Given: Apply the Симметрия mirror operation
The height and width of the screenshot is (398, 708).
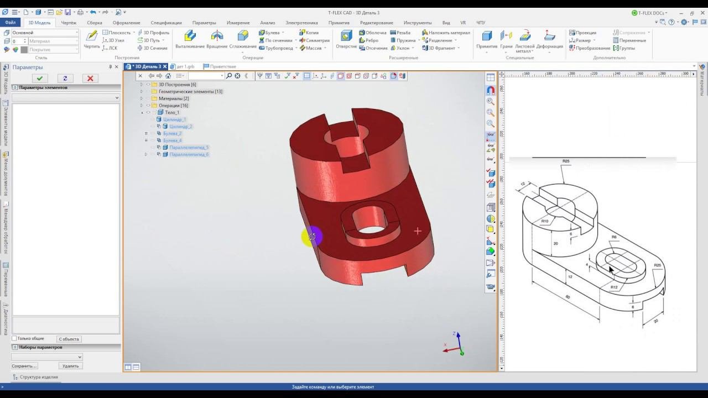Looking at the screenshot, I should tap(314, 40).
